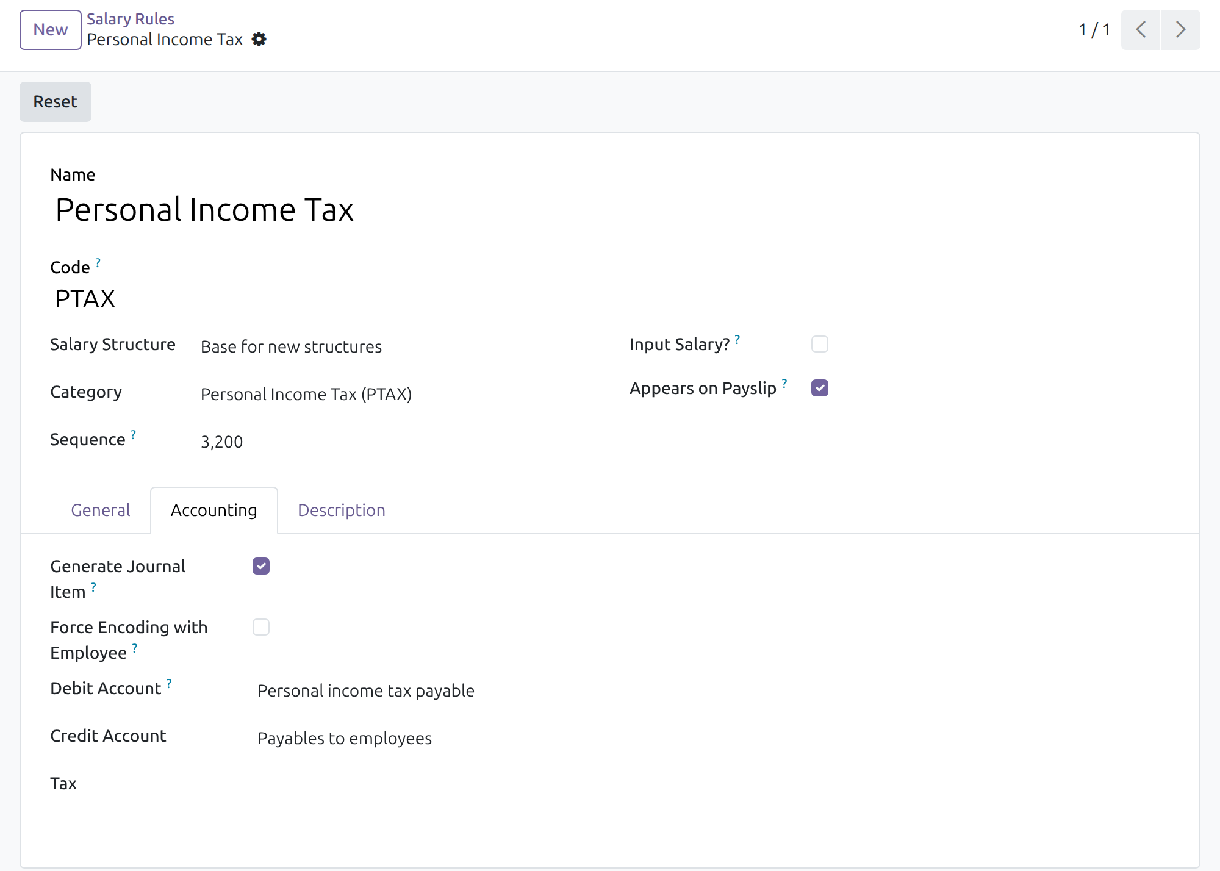Show help tooltip for Debit Account
Image resolution: width=1220 pixels, height=871 pixels.
[169, 683]
